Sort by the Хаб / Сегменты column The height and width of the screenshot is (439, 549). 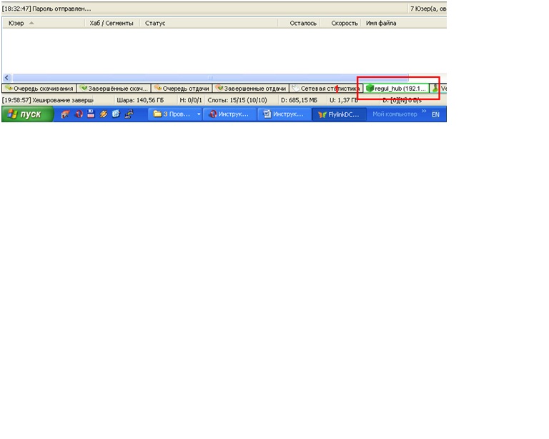coord(112,23)
